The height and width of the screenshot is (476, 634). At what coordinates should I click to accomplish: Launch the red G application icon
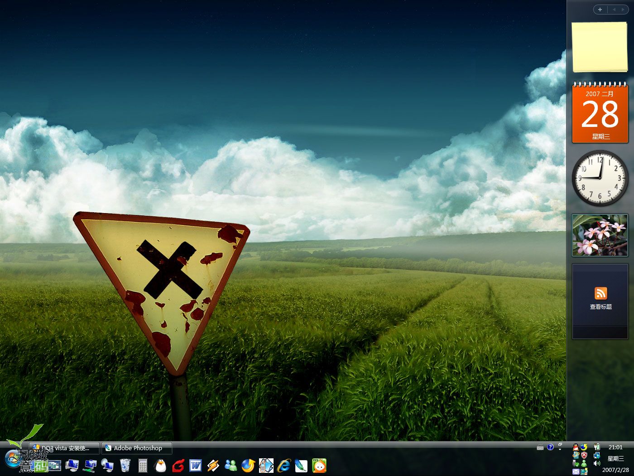(178, 466)
